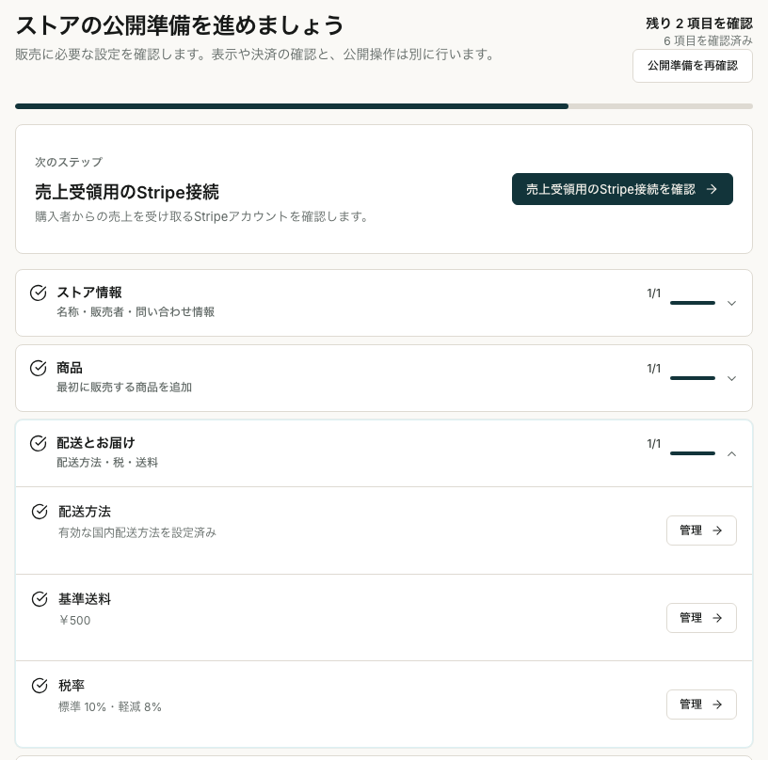The height and width of the screenshot is (760, 768).
Task: Click the arrow icon in the Stripe接続を確認 button
Action: pyautogui.click(x=712, y=189)
